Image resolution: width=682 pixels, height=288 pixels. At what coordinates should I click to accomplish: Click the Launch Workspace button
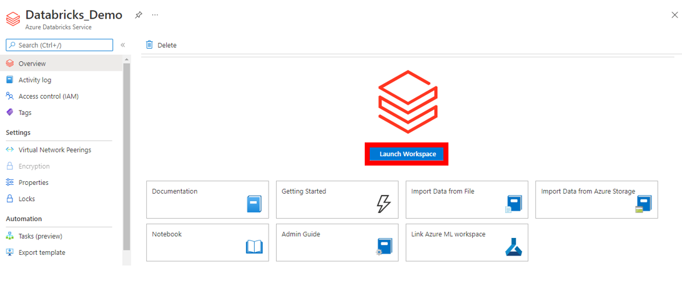tap(407, 154)
